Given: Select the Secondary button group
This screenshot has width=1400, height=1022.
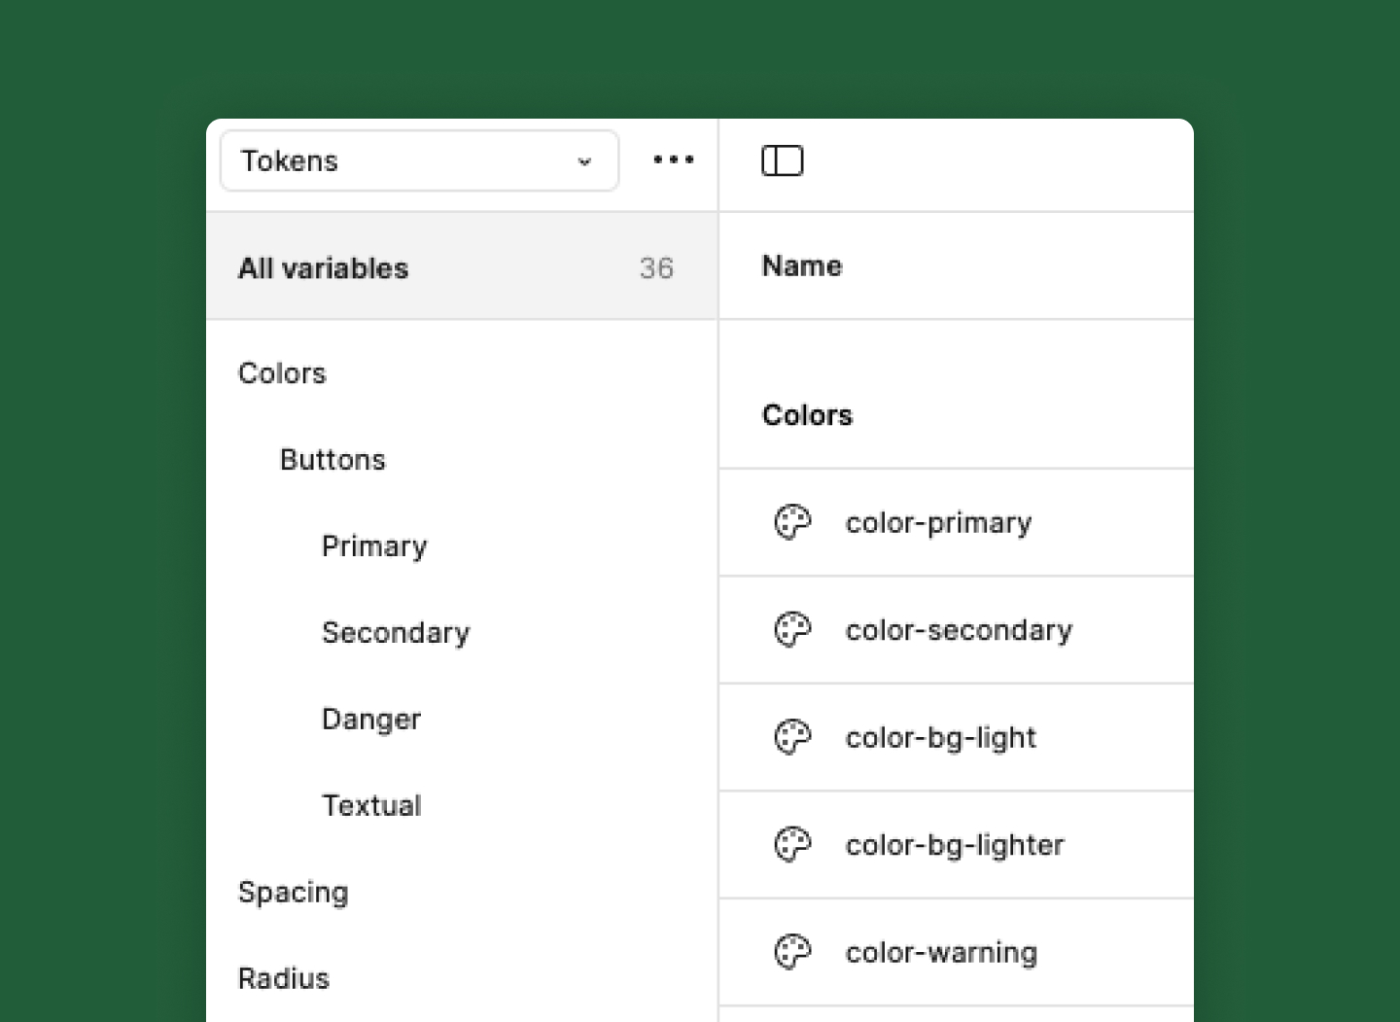Looking at the screenshot, I should pyautogui.click(x=396, y=633).
